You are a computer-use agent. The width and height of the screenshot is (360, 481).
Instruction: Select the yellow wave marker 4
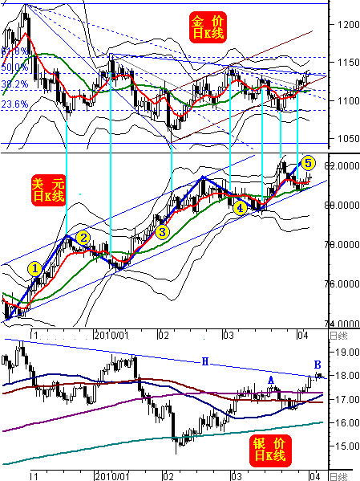pyautogui.click(x=240, y=208)
